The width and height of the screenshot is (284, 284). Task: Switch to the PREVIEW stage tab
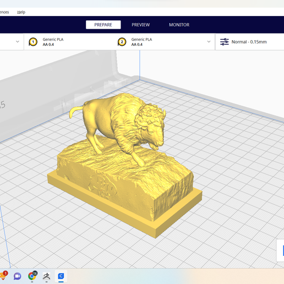click(x=141, y=25)
